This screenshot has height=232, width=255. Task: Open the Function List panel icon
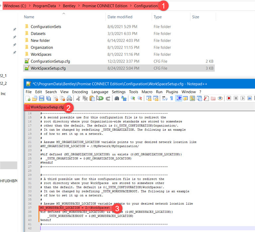tap(206, 98)
